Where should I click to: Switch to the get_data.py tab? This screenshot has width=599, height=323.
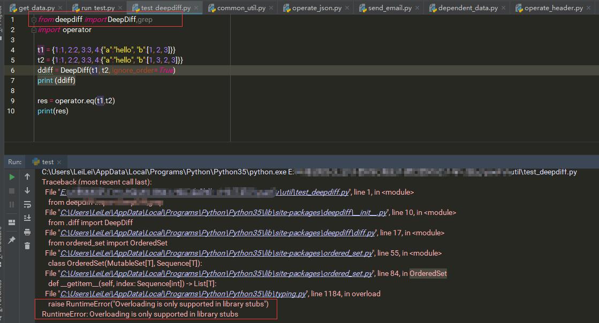37,7
